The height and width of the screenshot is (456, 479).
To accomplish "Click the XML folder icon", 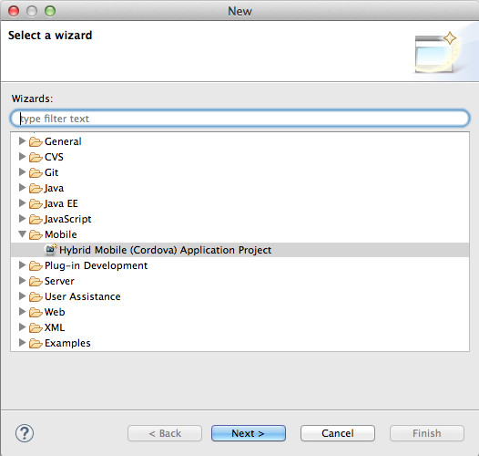I will pos(36,327).
